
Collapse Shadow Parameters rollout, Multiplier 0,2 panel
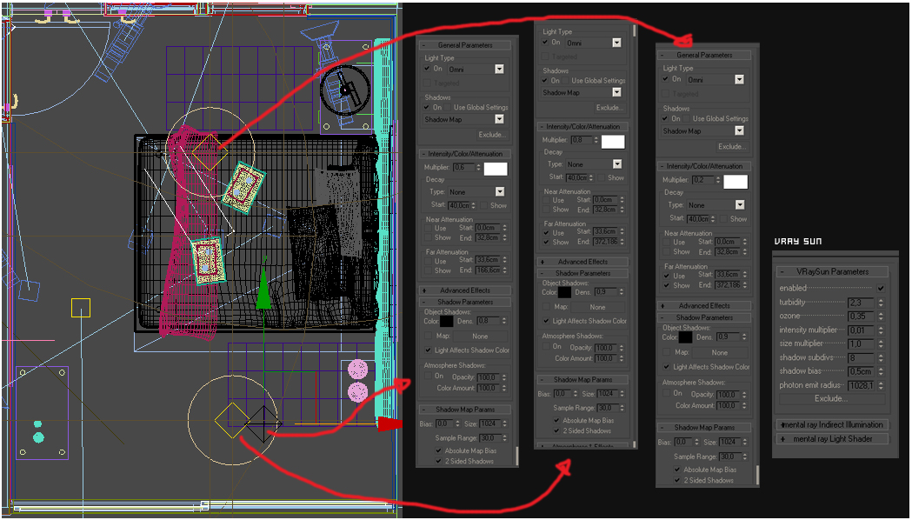click(703, 317)
